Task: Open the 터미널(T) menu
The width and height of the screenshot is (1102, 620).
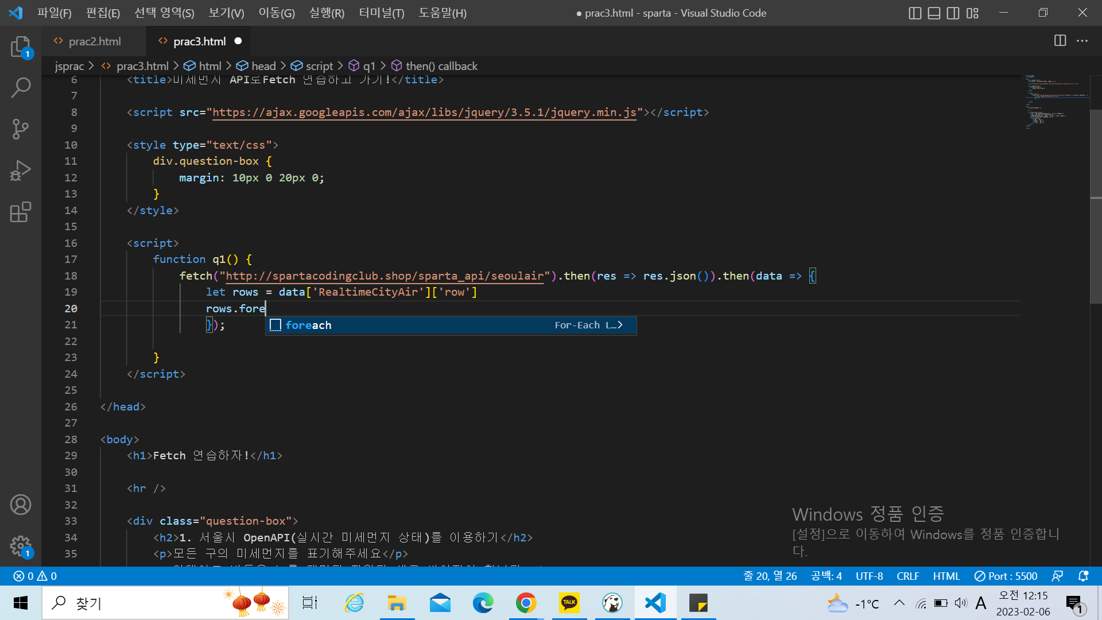Action: pos(382,13)
